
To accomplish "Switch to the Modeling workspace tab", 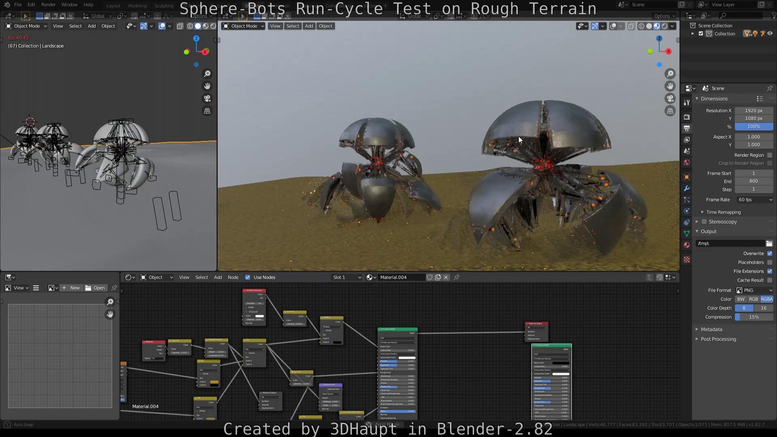I will 137,6.
